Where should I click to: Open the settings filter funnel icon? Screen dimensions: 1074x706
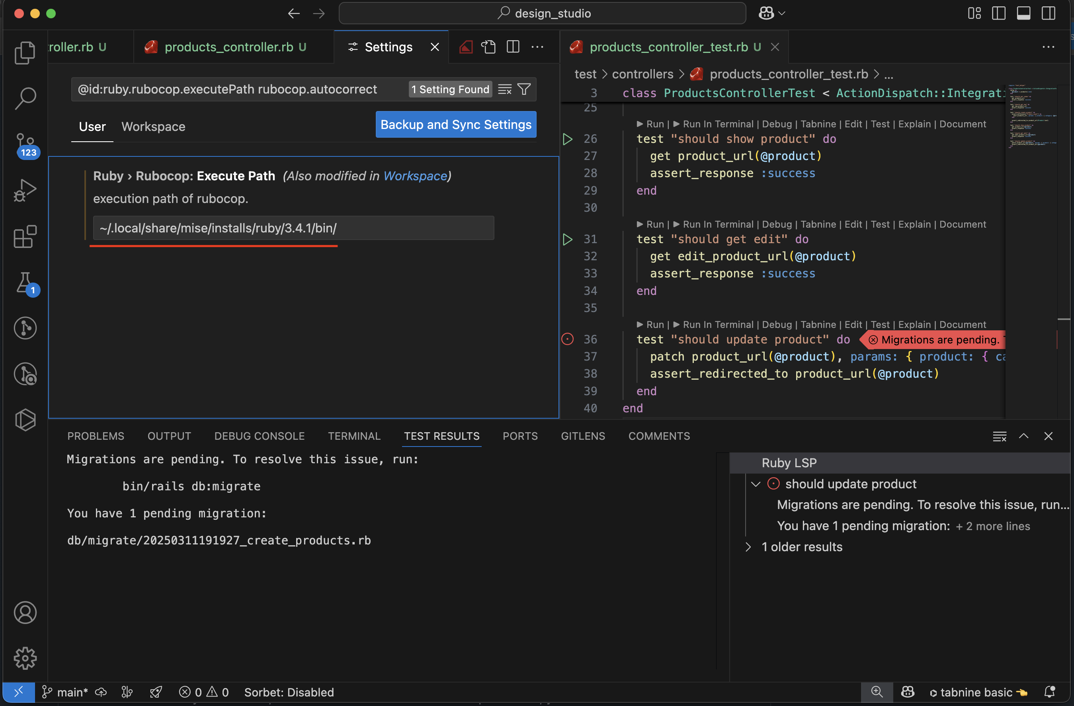(524, 89)
